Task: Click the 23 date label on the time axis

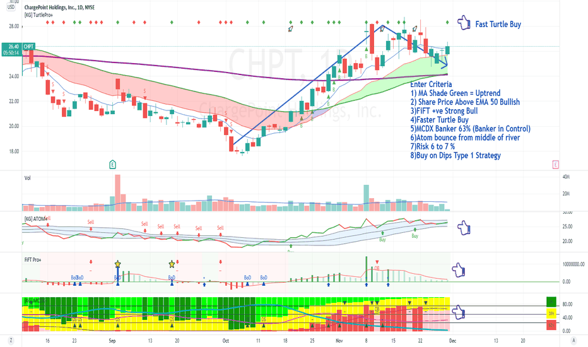Action: tap(74, 341)
